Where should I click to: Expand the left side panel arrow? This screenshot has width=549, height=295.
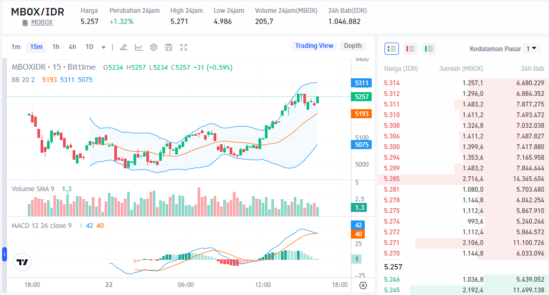tap(4, 254)
